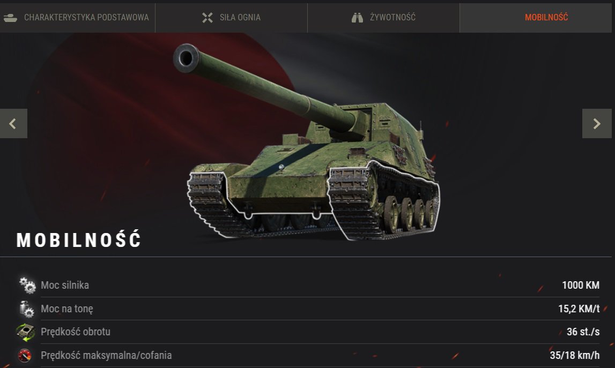The image size is (615, 368).
Task: Click the top speed speedometer icon
Action: point(25,356)
